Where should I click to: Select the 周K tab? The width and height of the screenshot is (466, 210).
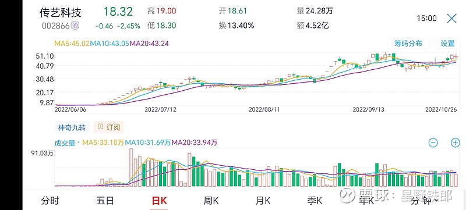(211, 201)
